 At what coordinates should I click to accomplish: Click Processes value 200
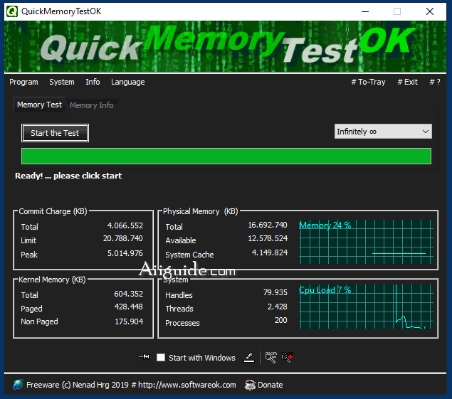(x=280, y=320)
